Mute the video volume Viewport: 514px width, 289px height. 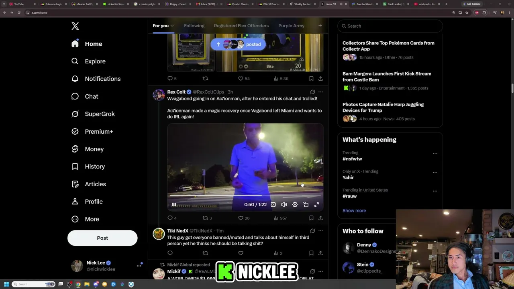coord(284,205)
